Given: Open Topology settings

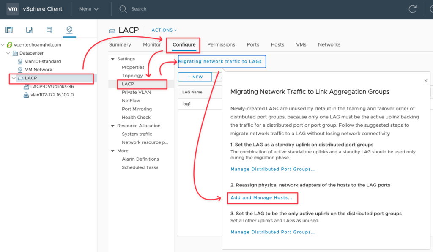Looking at the screenshot, I should (x=132, y=76).
